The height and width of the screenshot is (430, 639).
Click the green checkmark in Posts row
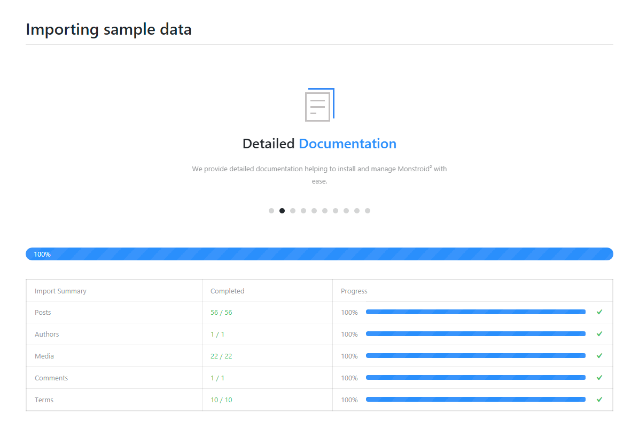click(x=599, y=312)
